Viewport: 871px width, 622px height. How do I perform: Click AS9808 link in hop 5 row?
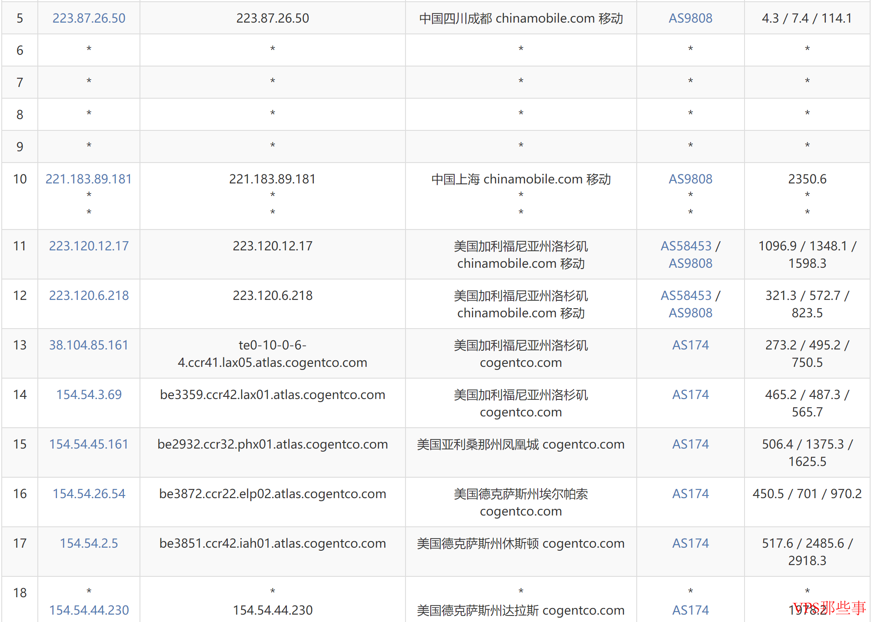click(x=690, y=18)
